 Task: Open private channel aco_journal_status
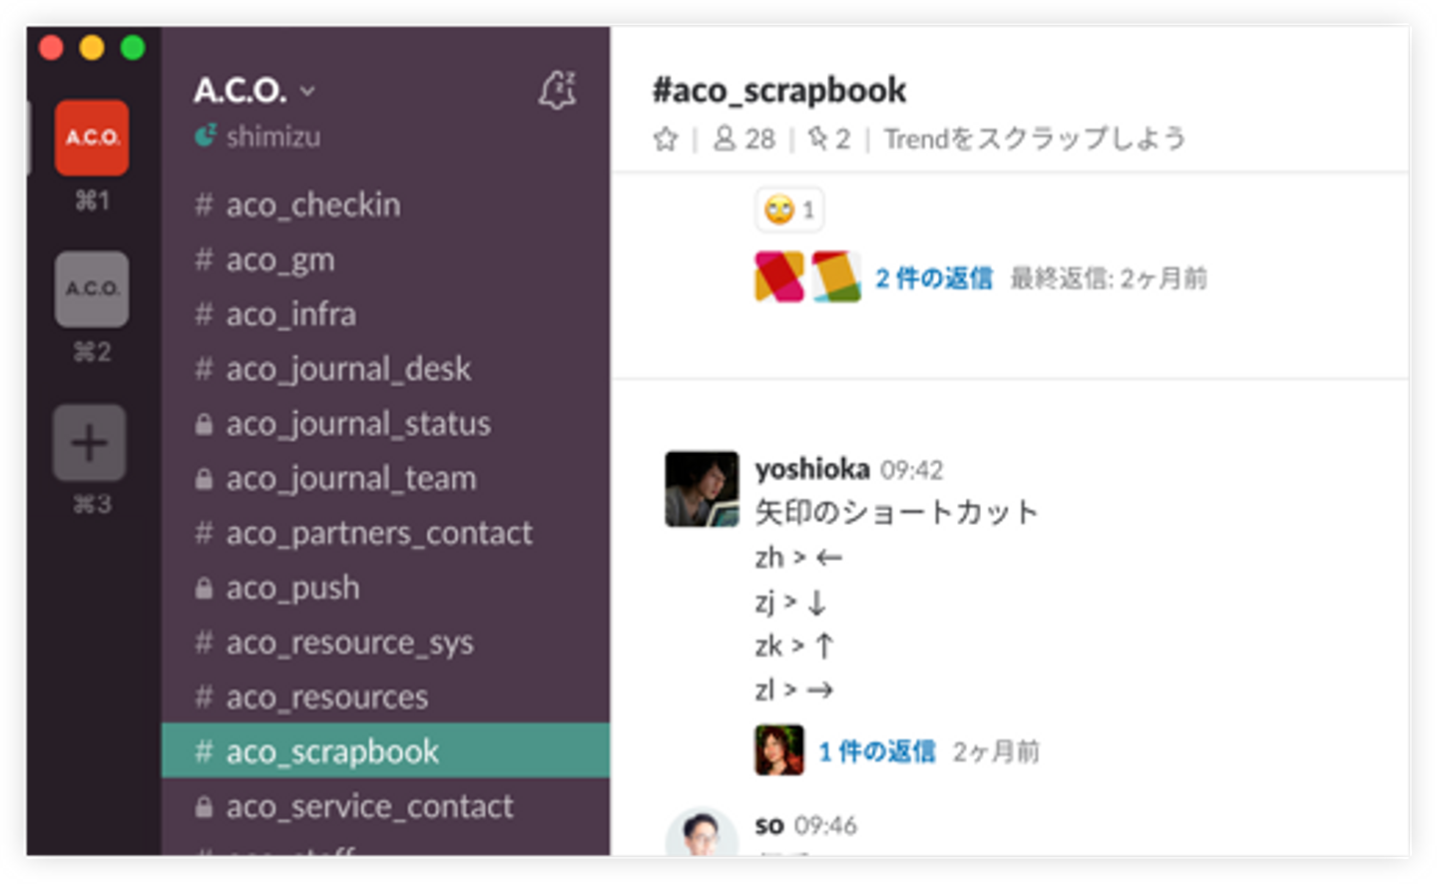[x=357, y=424]
